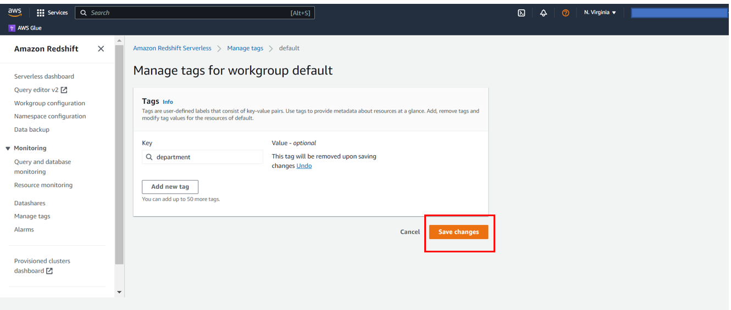Open Query and database monitoring

(x=42, y=167)
